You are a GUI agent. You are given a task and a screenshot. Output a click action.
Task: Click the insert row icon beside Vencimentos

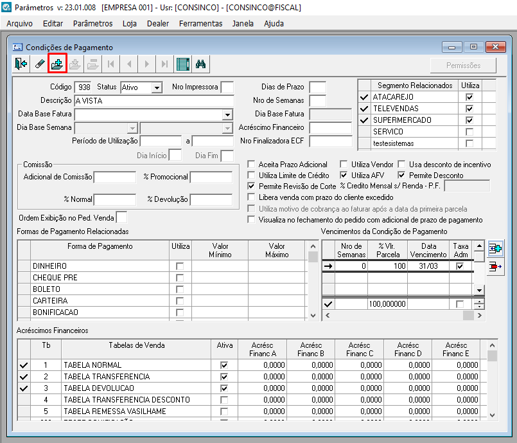point(495,249)
